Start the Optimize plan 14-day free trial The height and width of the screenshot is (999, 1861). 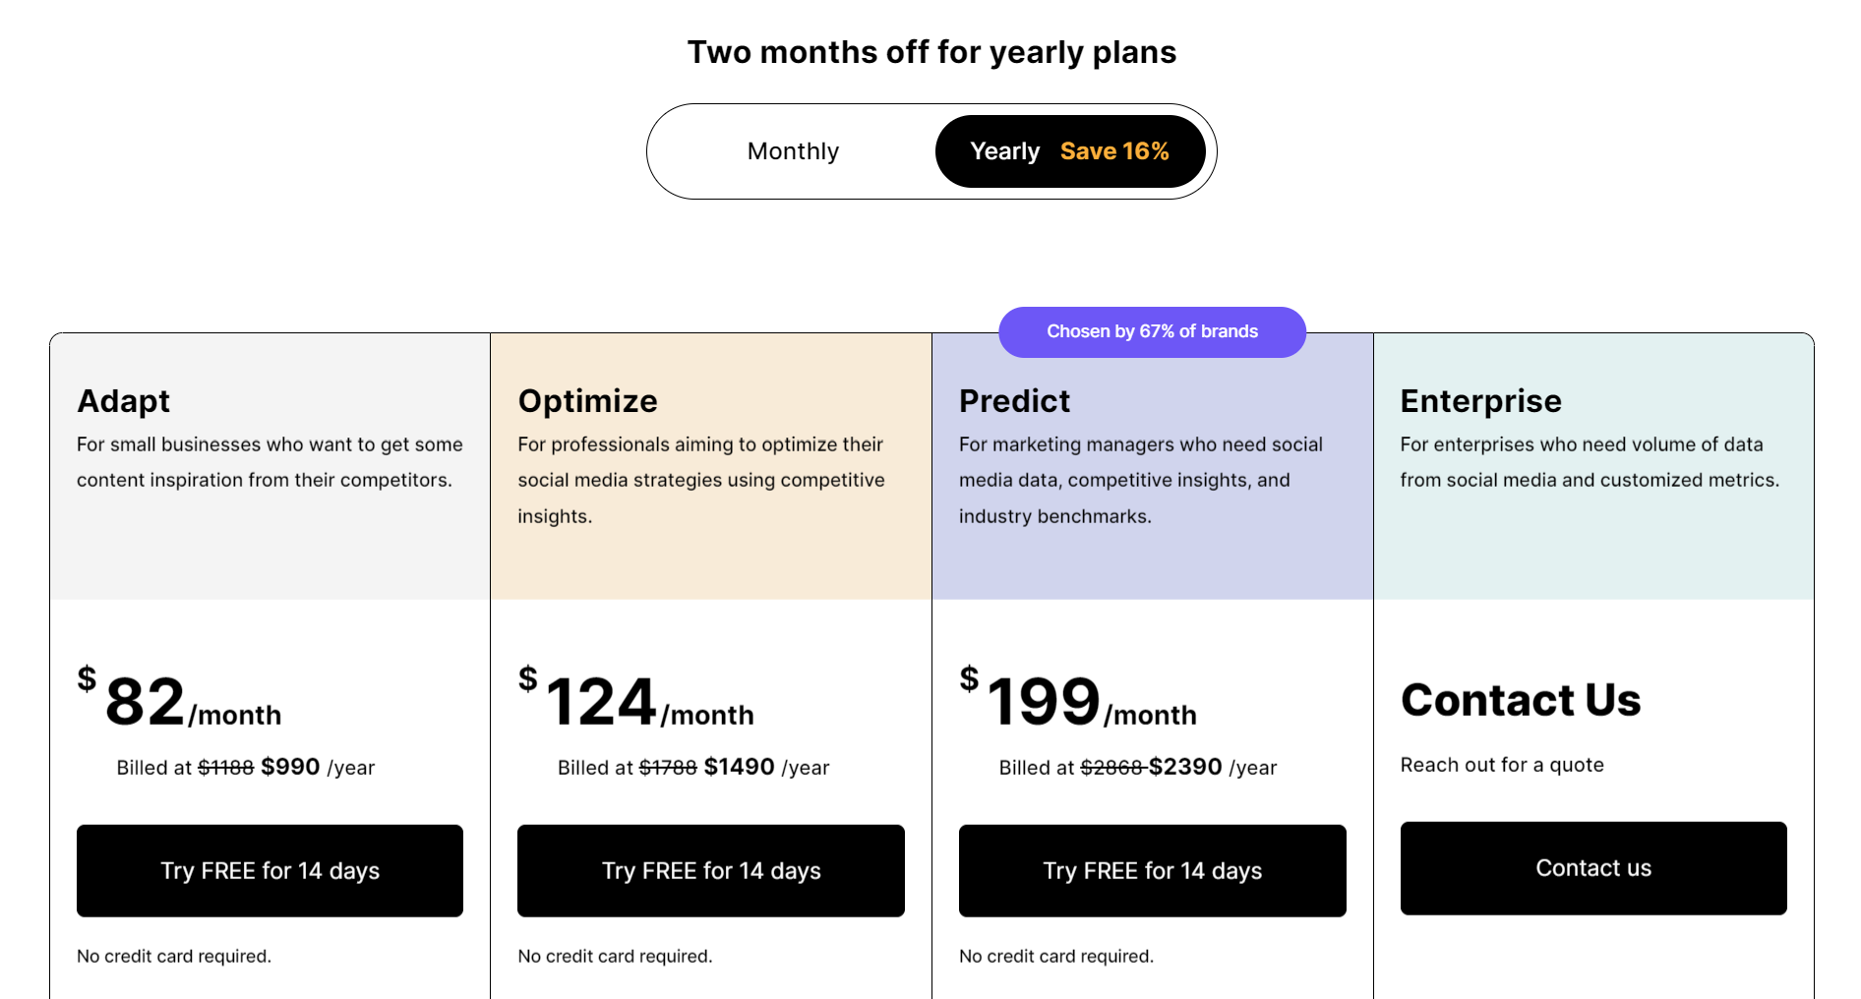[710, 870]
